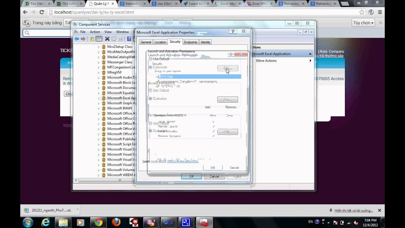Open the File menu in Component Services

(x=83, y=32)
